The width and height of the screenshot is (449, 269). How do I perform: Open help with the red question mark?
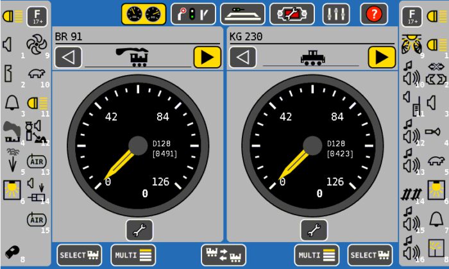(x=374, y=13)
